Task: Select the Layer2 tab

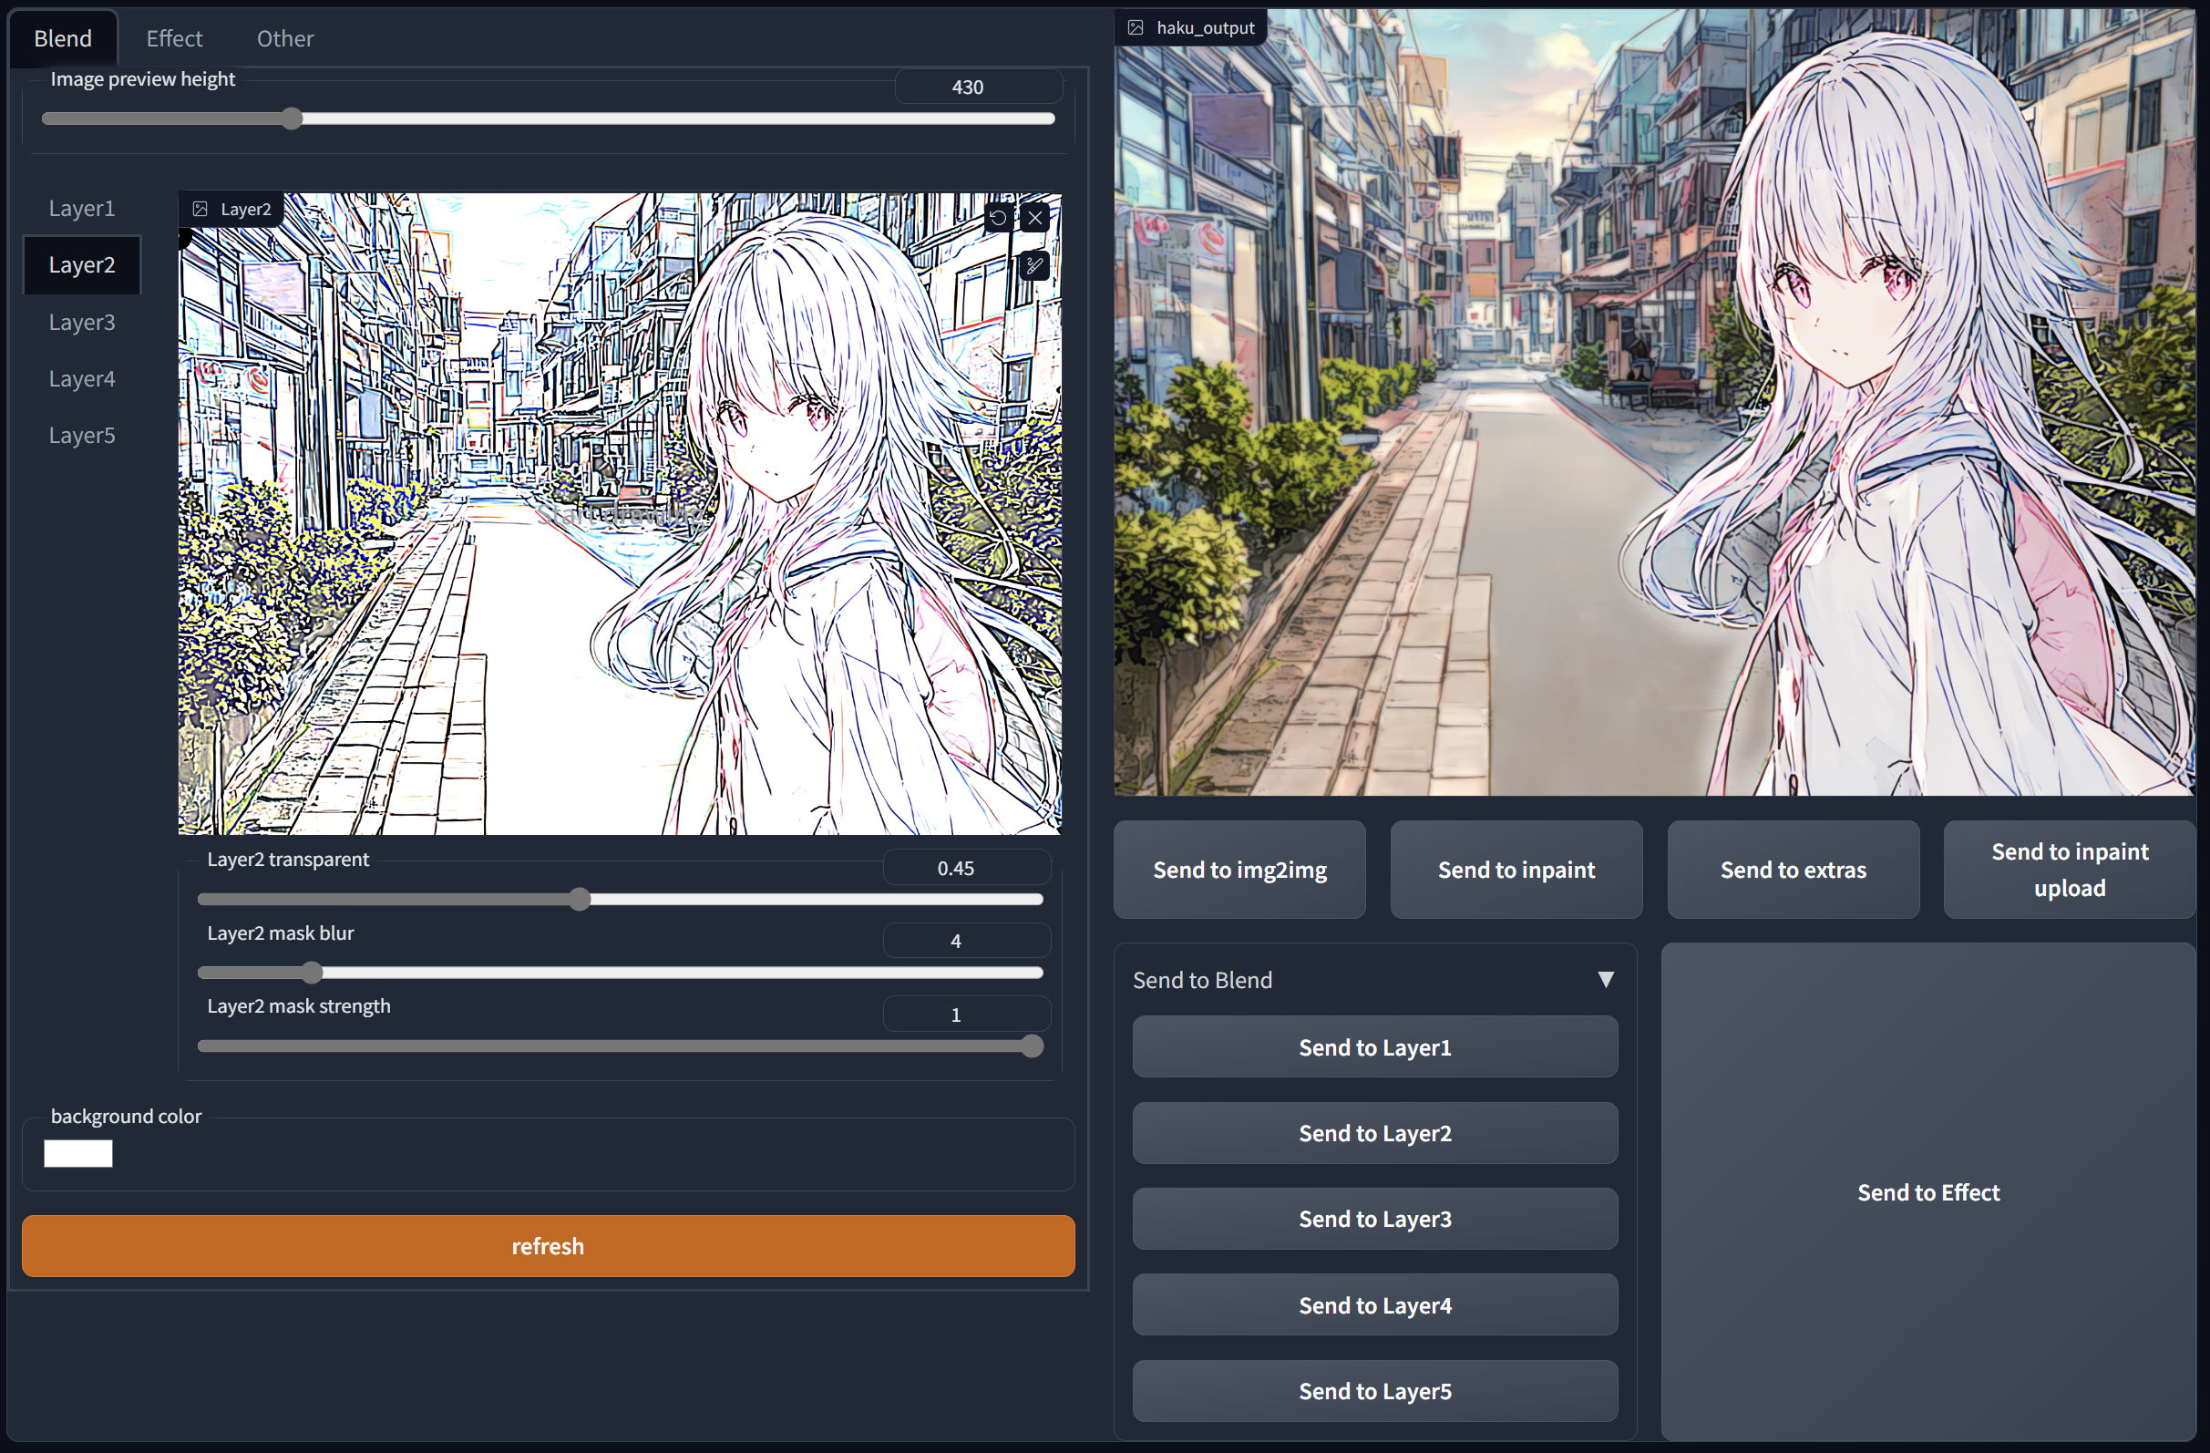Action: pos(82,264)
